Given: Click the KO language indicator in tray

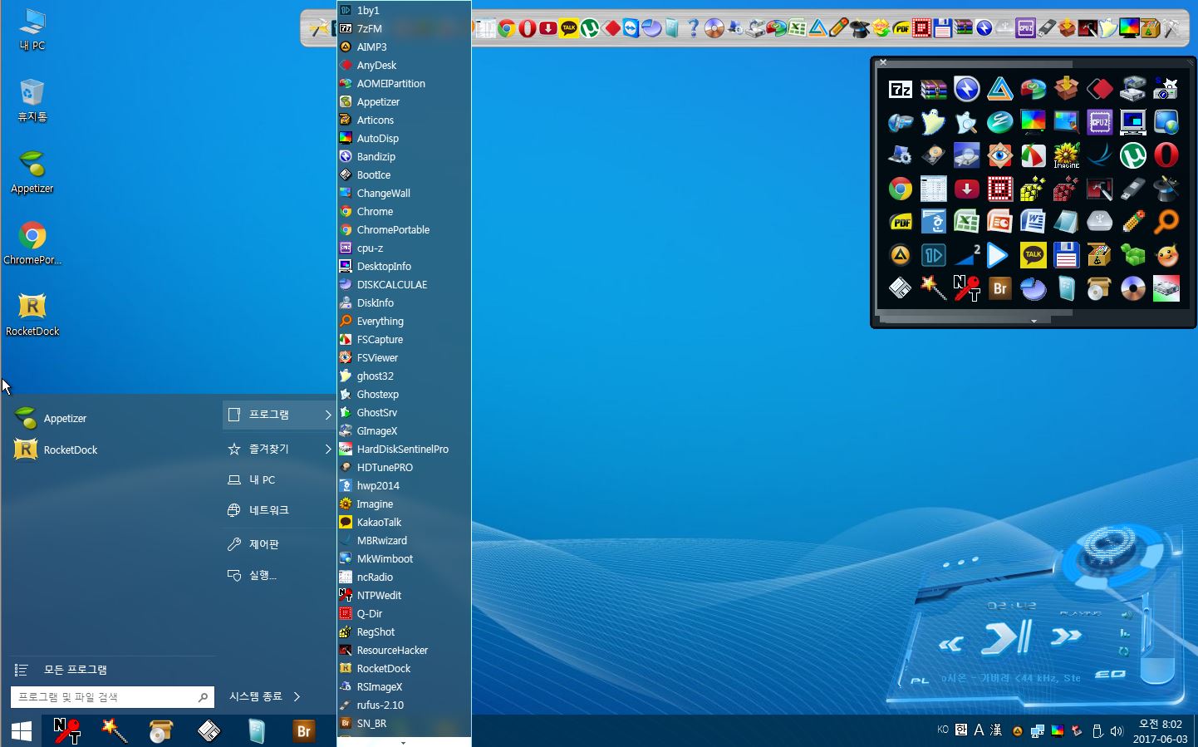Looking at the screenshot, I should [x=943, y=730].
